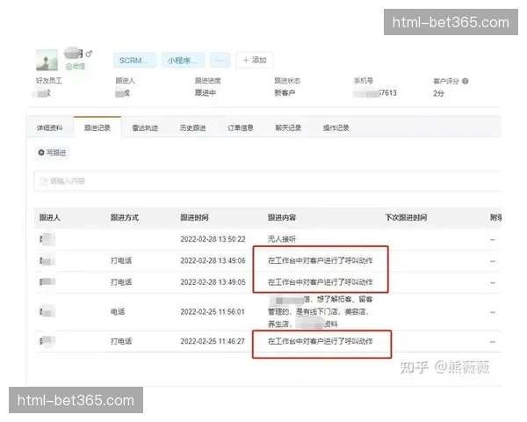Click 电话 in the 11:56:01 row

118,312
